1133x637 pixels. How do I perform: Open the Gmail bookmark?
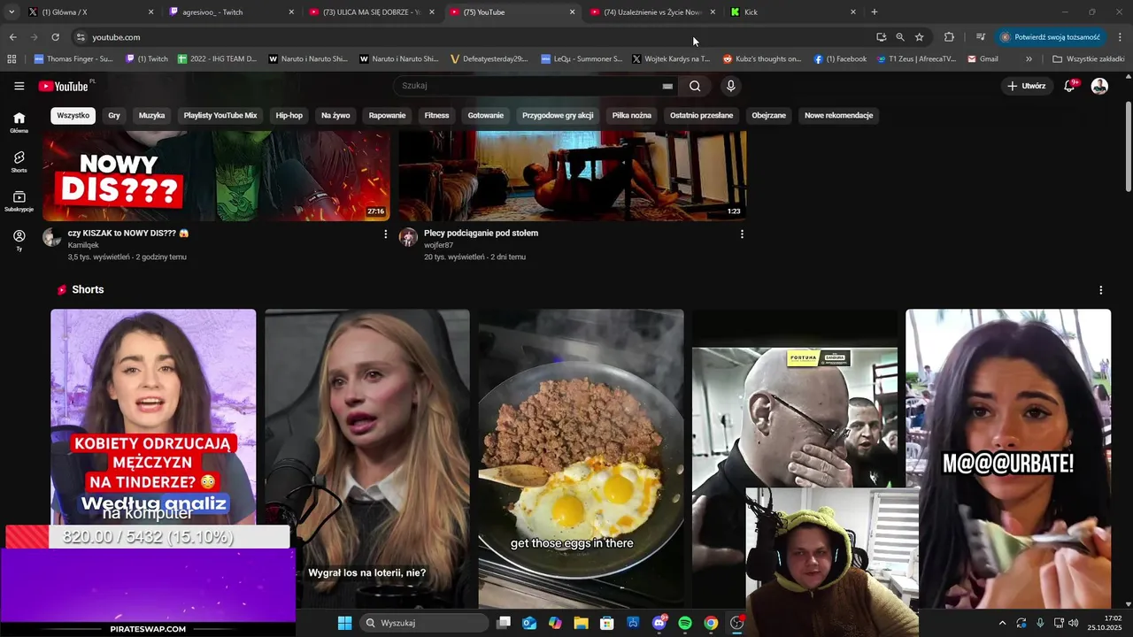point(983,59)
